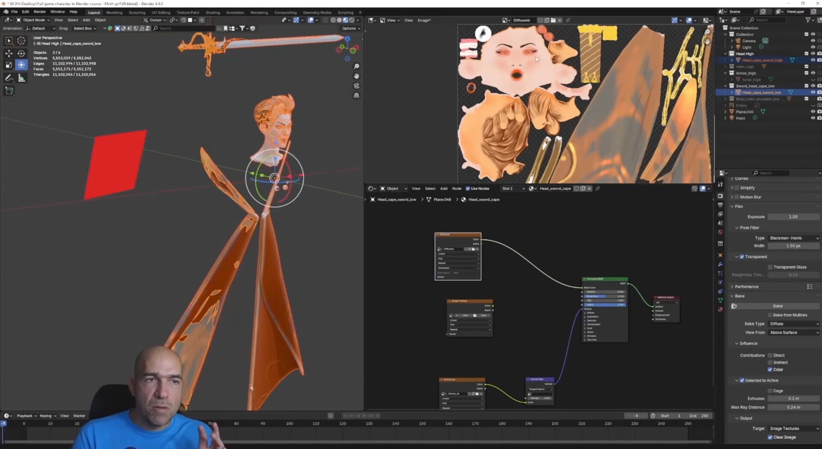This screenshot has width=822, height=449.
Task: Toggle Use Nodes checkbox in node editor
Action: (468, 189)
